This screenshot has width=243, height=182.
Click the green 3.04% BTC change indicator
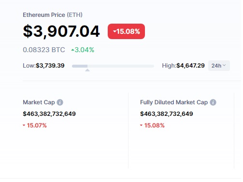pos(83,50)
